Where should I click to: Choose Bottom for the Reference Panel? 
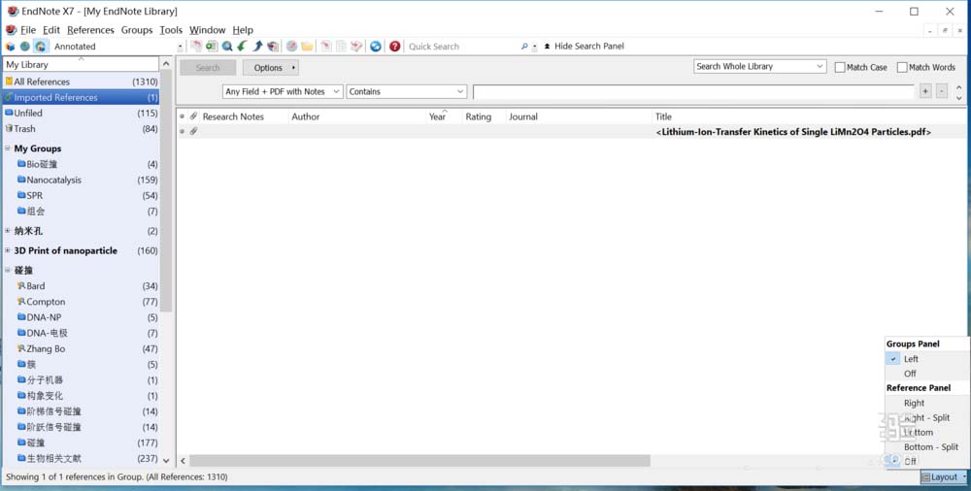926,432
